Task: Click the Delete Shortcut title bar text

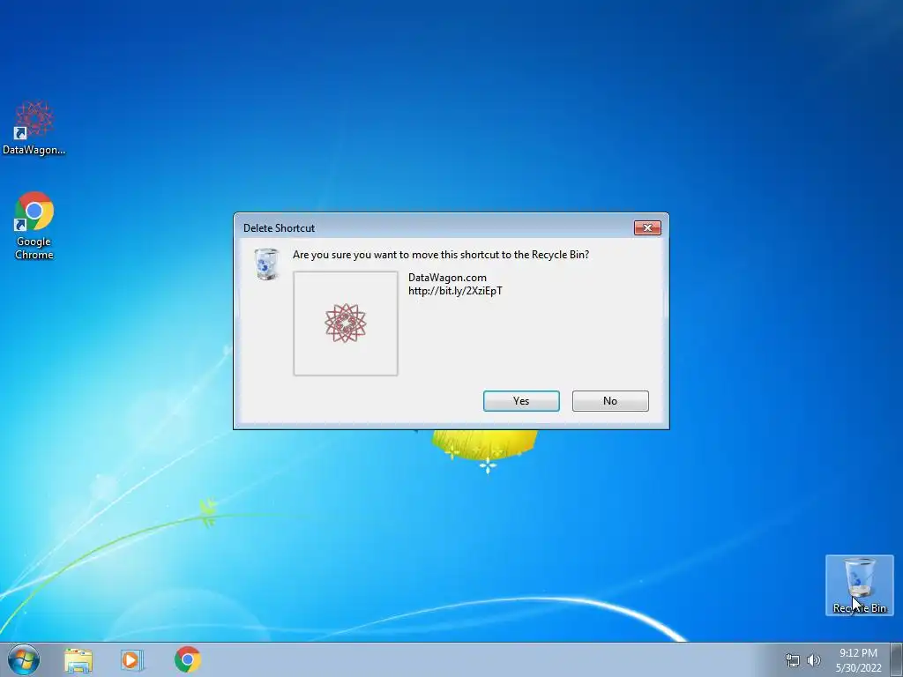Action: [279, 228]
